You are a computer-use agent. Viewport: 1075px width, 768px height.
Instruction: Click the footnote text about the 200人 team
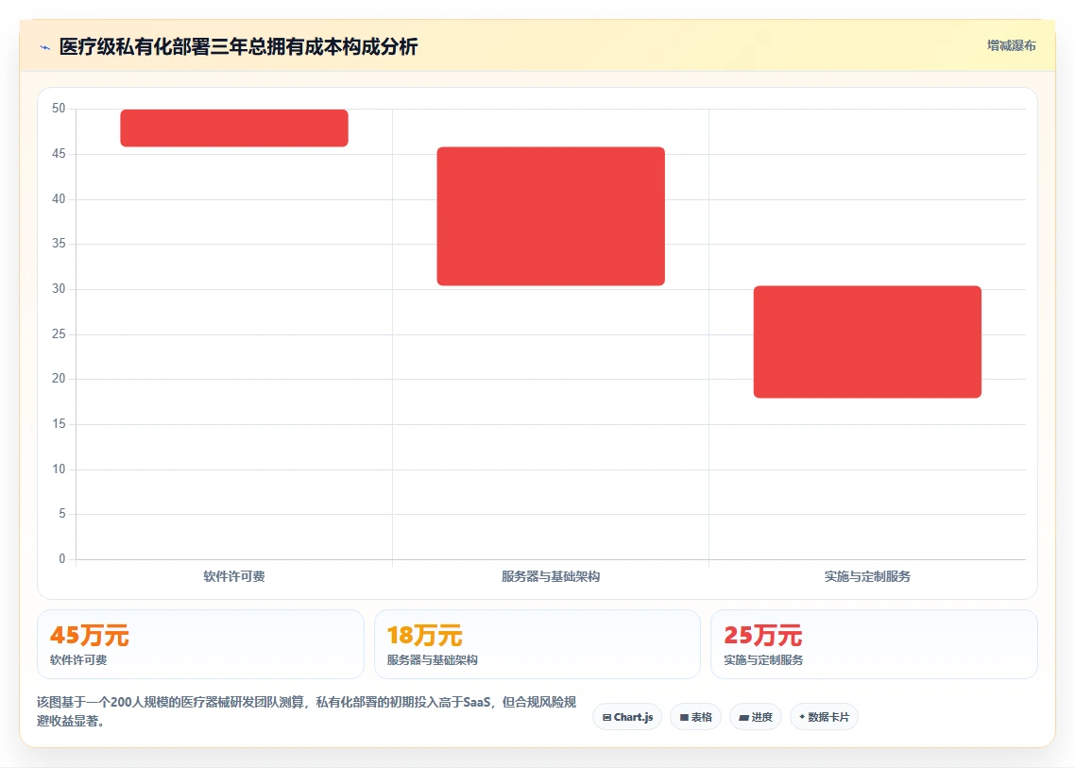pyautogui.click(x=306, y=711)
